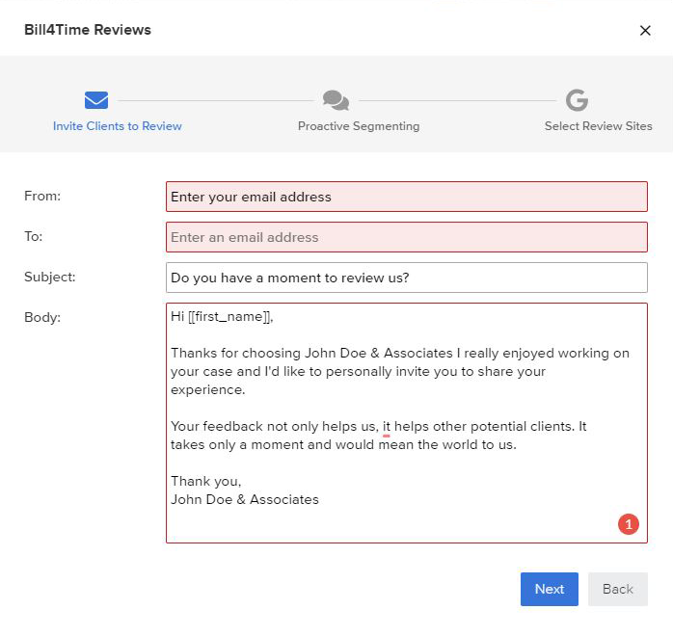Click the red grammar error badge

tap(629, 524)
